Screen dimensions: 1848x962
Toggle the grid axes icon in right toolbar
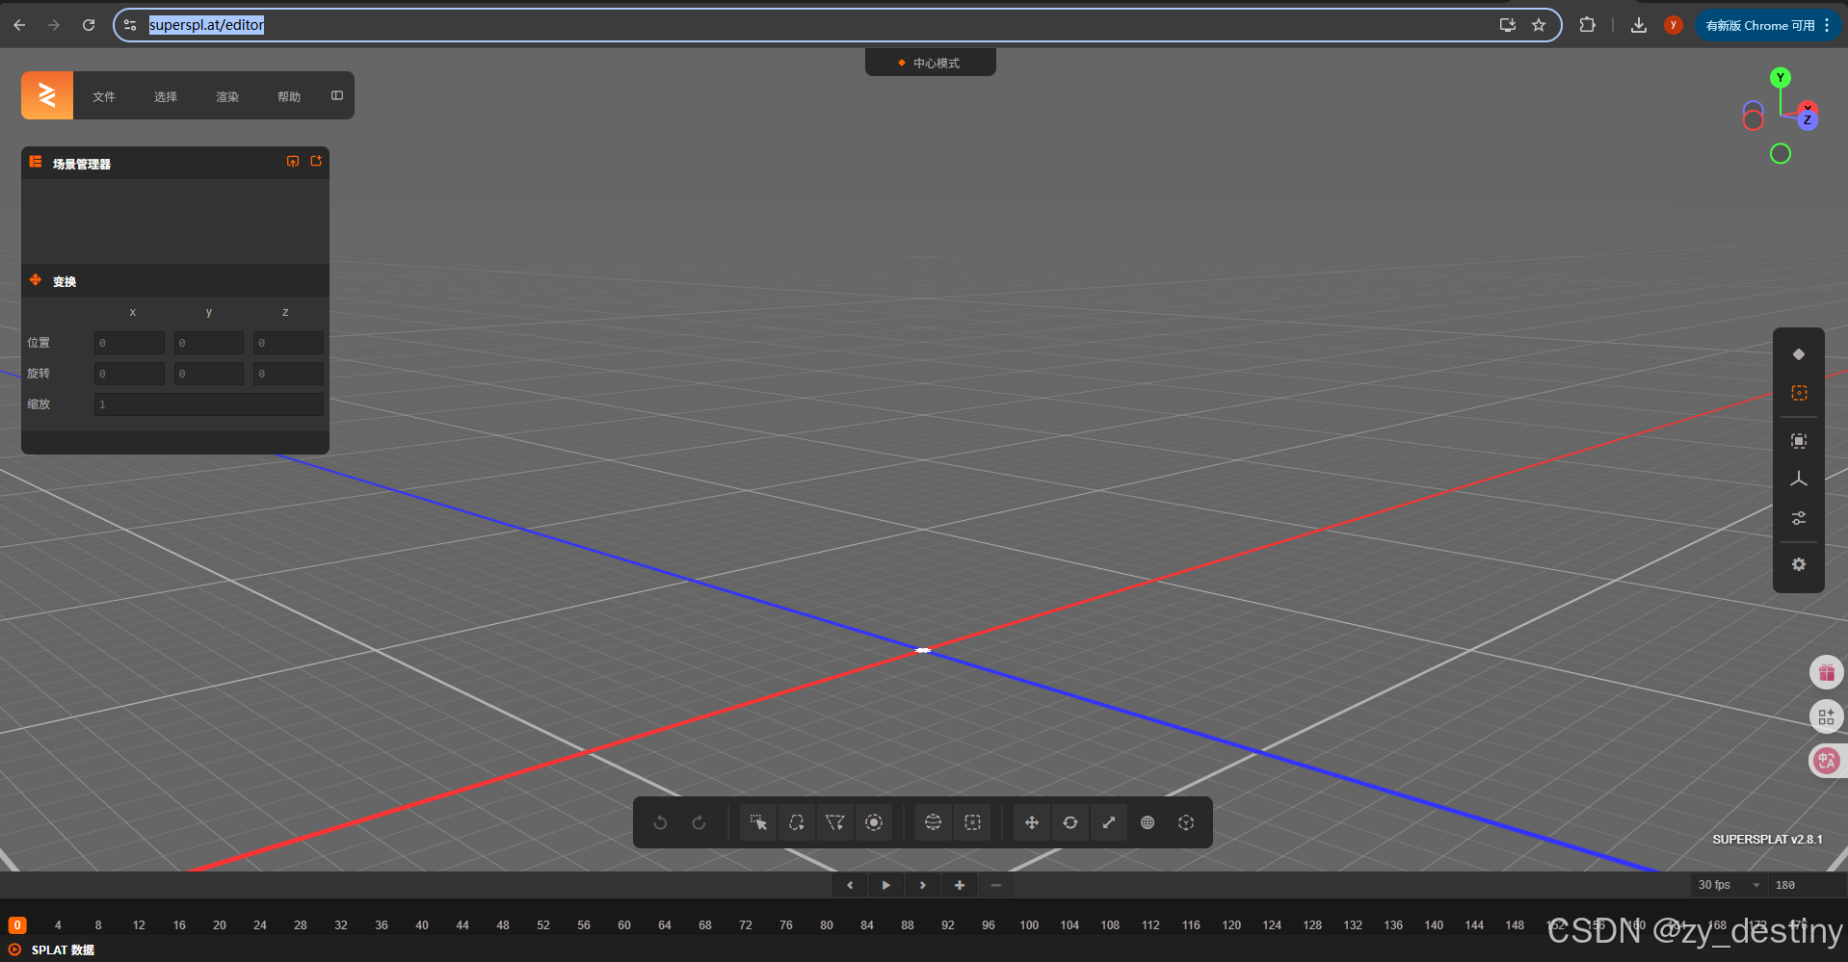(x=1799, y=480)
